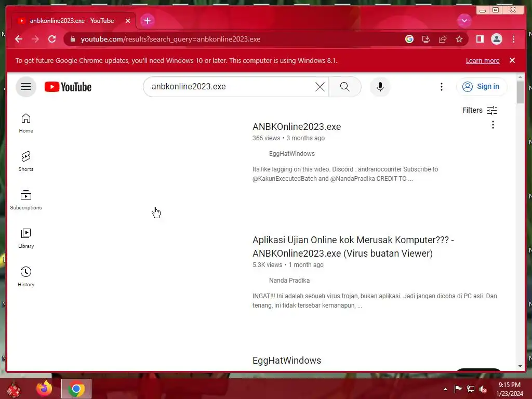532x399 pixels.
Task: Show hidden tray icons arrow
Action: (x=445, y=389)
